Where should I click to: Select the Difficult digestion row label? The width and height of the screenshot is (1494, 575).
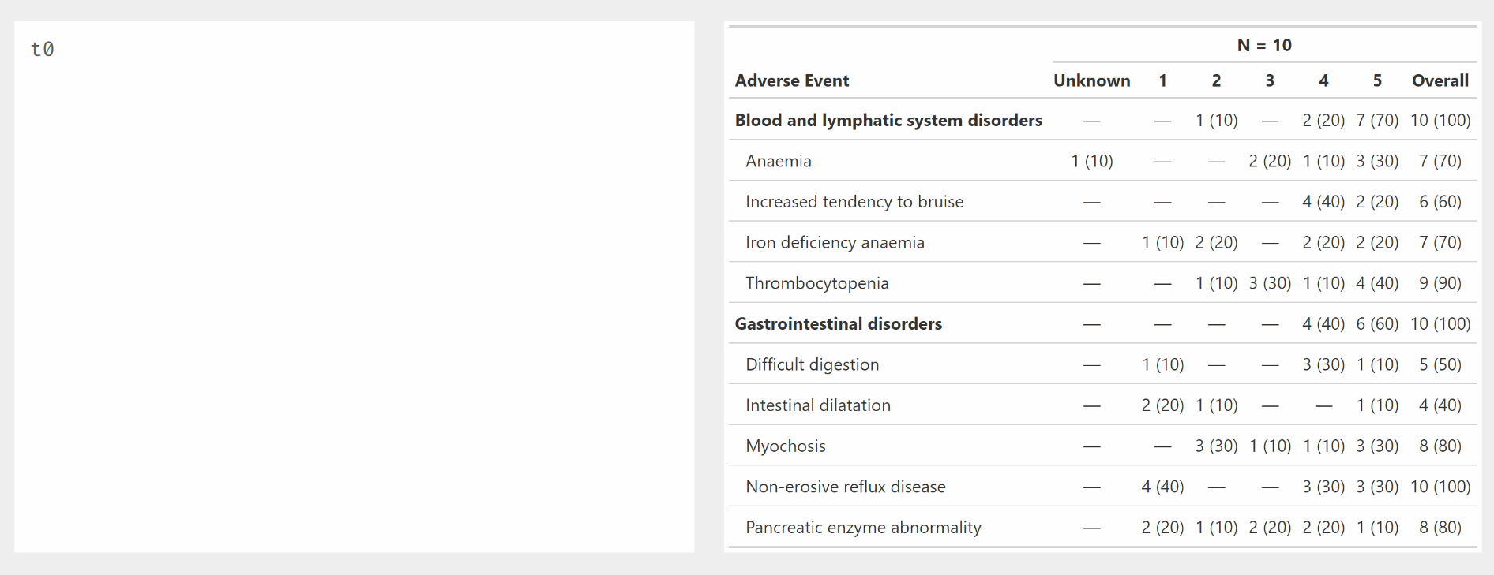(812, 365)
